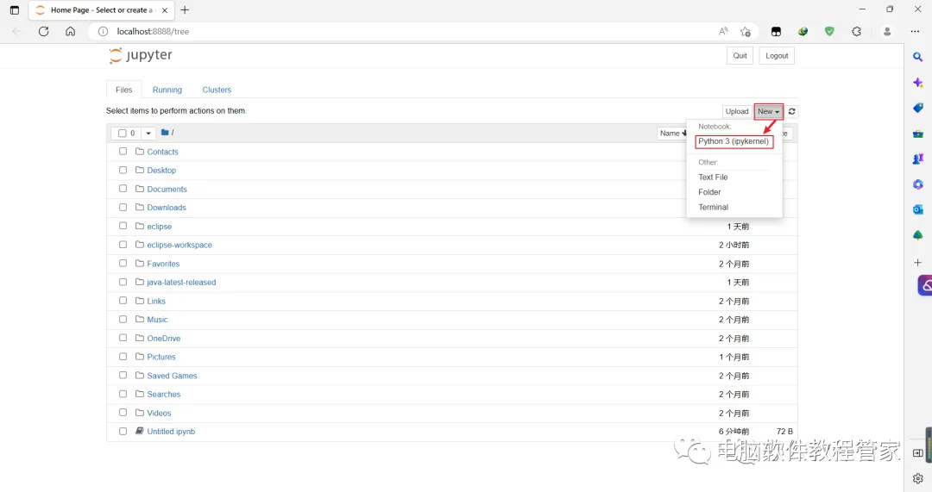The height and width of the screenshot is (492, 932).
Task: Click the Upload button
Action: tap(736, 111)
